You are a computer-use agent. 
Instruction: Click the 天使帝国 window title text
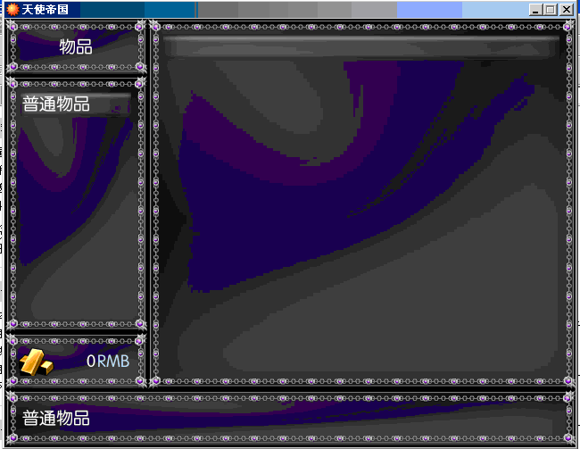(46, 9)
